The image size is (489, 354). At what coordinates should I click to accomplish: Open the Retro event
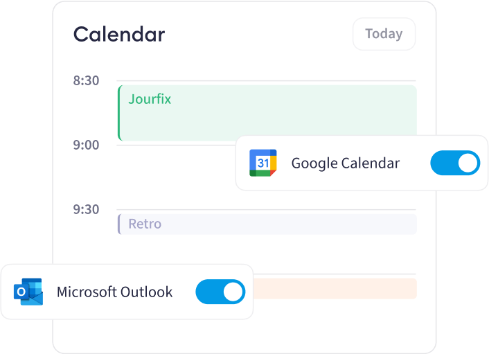tap(267, 224)
